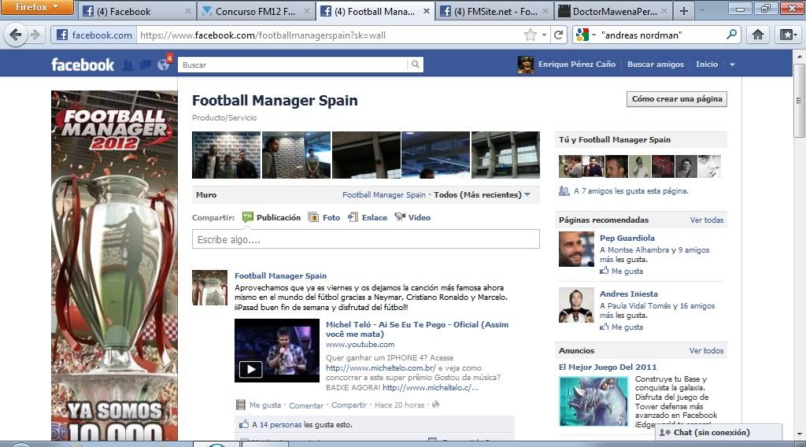
Task: Open the Chat (sin conexión) bar
Action: click(x=719, y=433)
